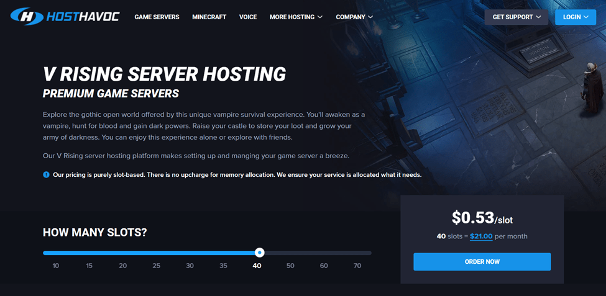Open the Login dropdown button
The height and width of the screenshot is (296, 606).
(x=575, y=17)
